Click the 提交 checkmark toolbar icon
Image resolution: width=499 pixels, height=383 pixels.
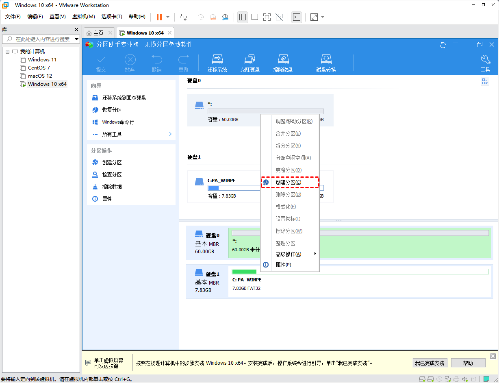[x=101, y=60]
